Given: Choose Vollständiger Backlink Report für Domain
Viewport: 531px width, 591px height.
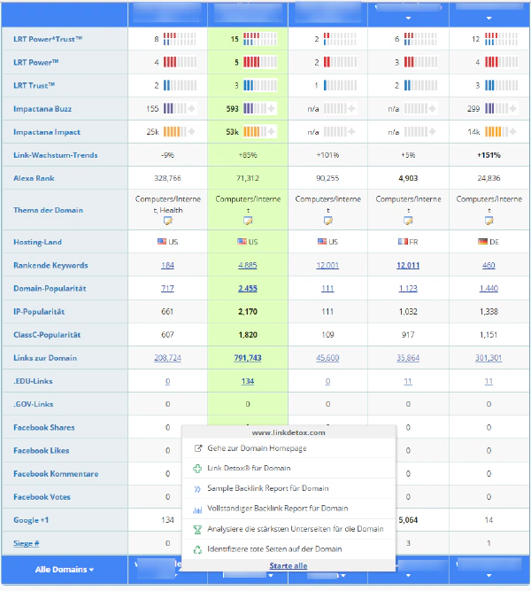Looking at the screenshot, I should tap(289, 509).
